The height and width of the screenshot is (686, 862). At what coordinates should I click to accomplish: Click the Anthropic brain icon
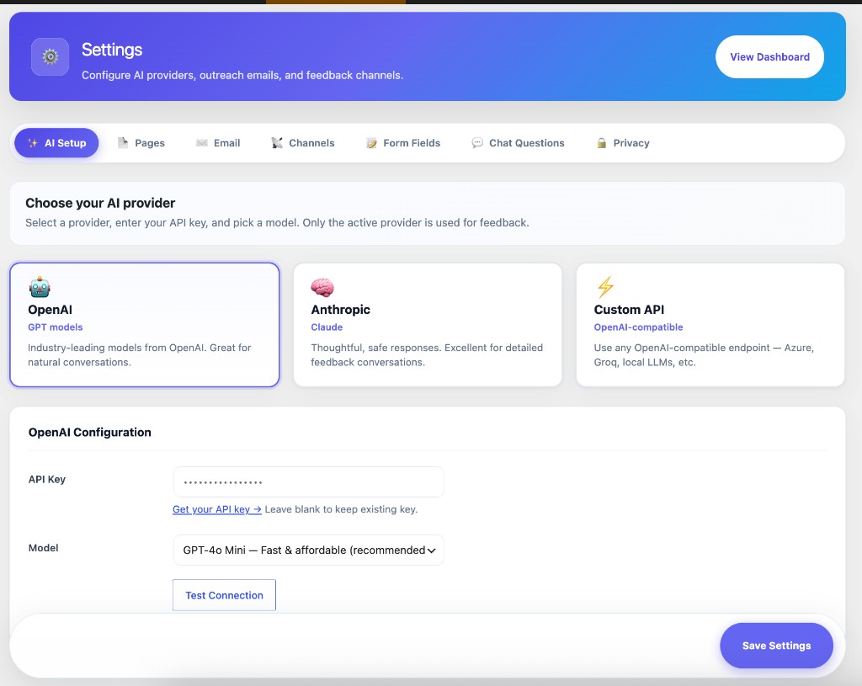pos(322,287)
